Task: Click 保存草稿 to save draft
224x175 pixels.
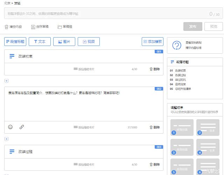Action: 40,27
